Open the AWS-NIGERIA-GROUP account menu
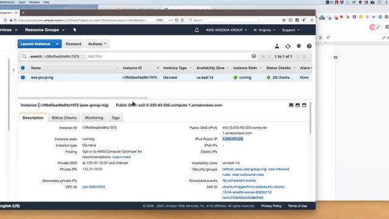This screenshot has height=219, width=389. pos(226,30)
